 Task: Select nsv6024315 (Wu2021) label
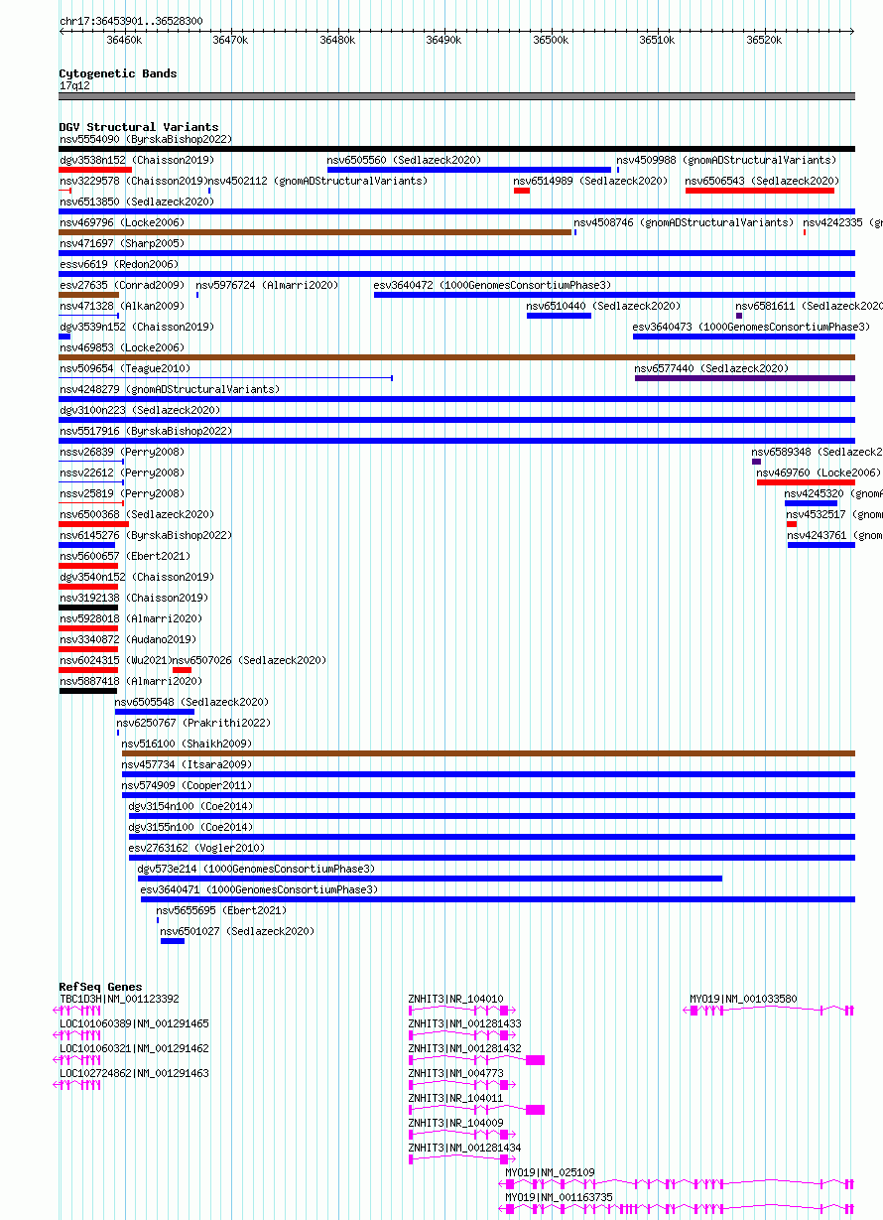pos(115,660)
